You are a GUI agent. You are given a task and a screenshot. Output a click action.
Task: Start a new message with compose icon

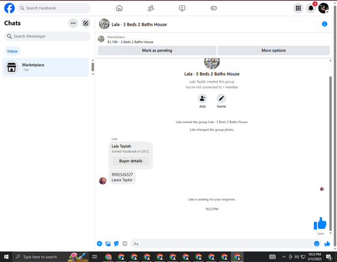[86, 23]
